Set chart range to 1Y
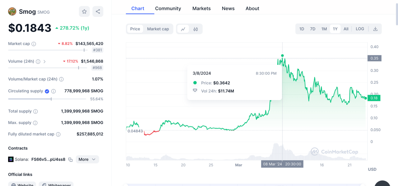Viewport: 398px width, 186px height. [x=335, y=29]
